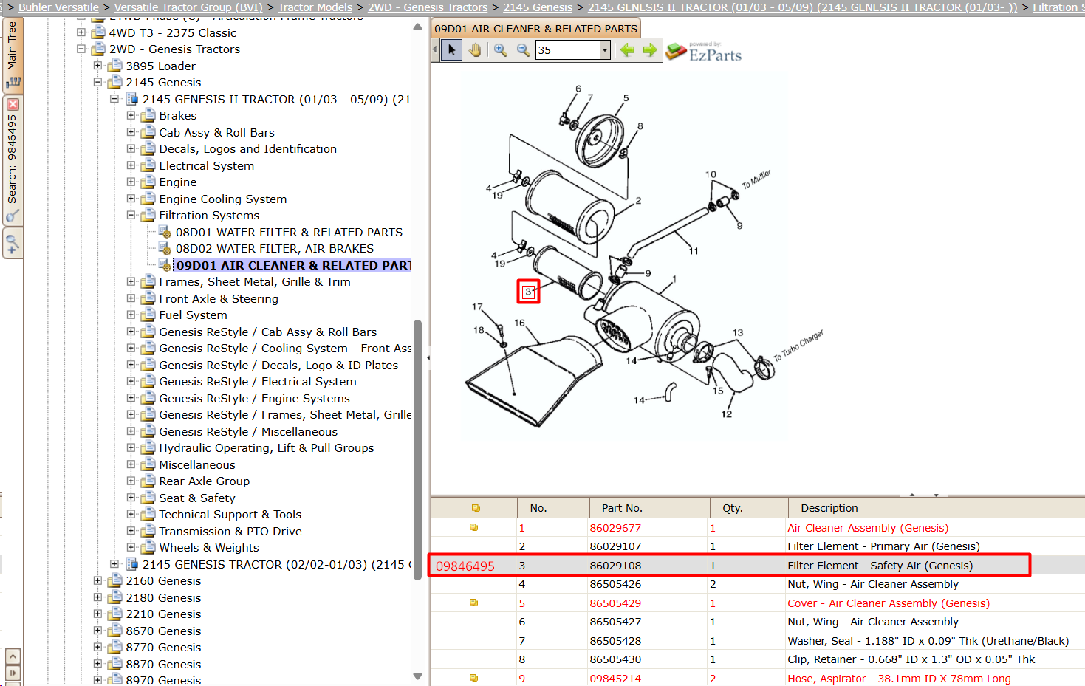Image resolution: width=1085 pixels, height=686 pixels.
Task: Select 08D01 WATER FILTER & RELATED PARTS
Action: pyautogui.click(x=289, y=232)
